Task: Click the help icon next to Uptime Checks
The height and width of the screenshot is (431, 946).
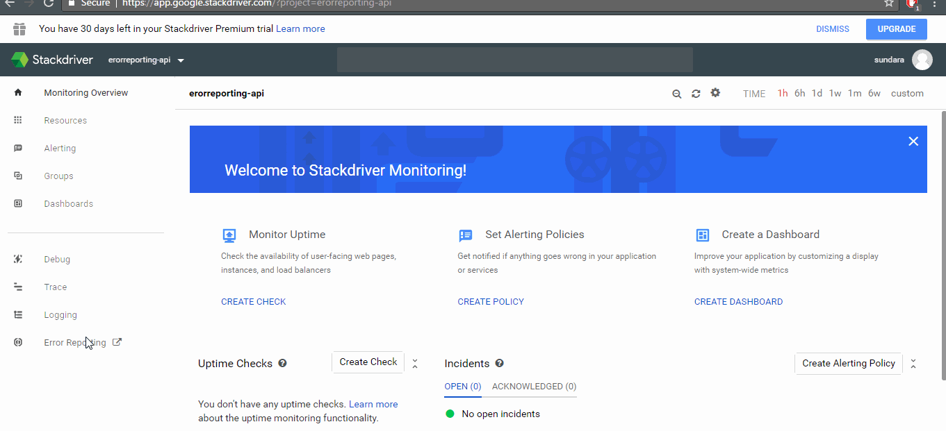Action: point(282,363)
